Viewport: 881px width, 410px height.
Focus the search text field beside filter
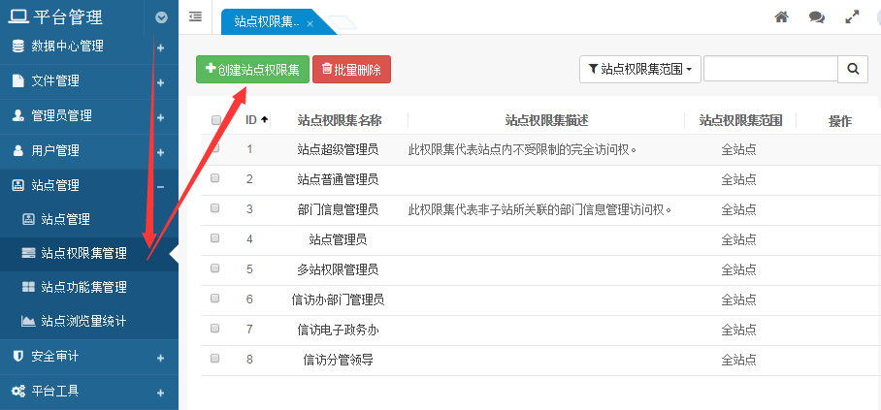click(770, 69)
